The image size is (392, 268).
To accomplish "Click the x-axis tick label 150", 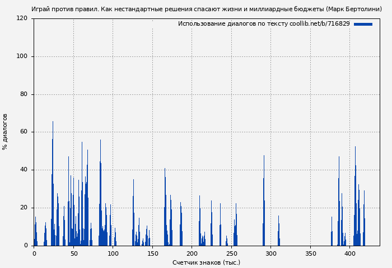I will [152, 253].
